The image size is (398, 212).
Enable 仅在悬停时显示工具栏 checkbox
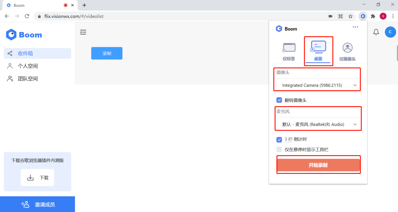[x=279, y=150]
